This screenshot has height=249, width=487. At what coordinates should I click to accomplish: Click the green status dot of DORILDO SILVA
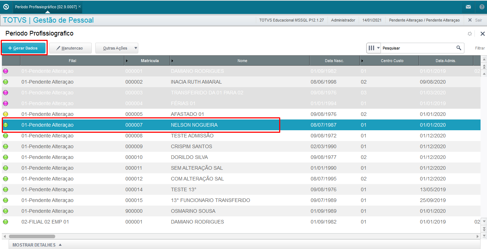click(x=5, y=157)
